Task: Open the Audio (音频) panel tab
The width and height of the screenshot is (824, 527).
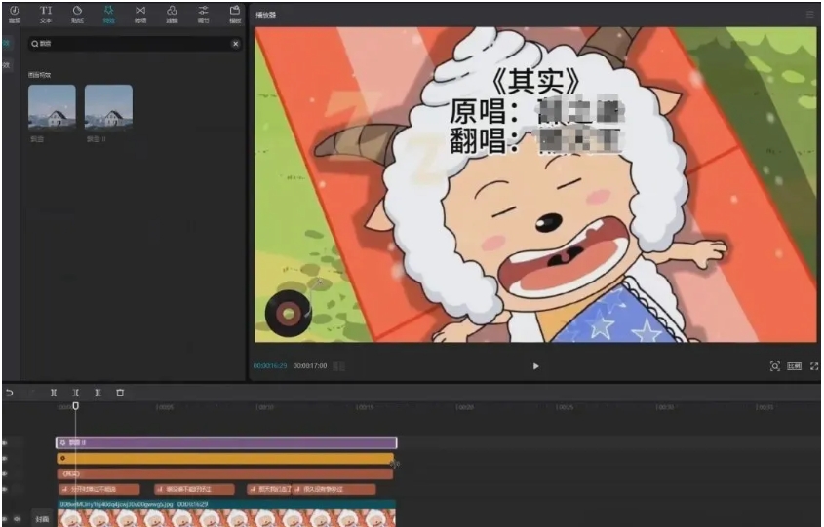Action: tap(15, 15)
